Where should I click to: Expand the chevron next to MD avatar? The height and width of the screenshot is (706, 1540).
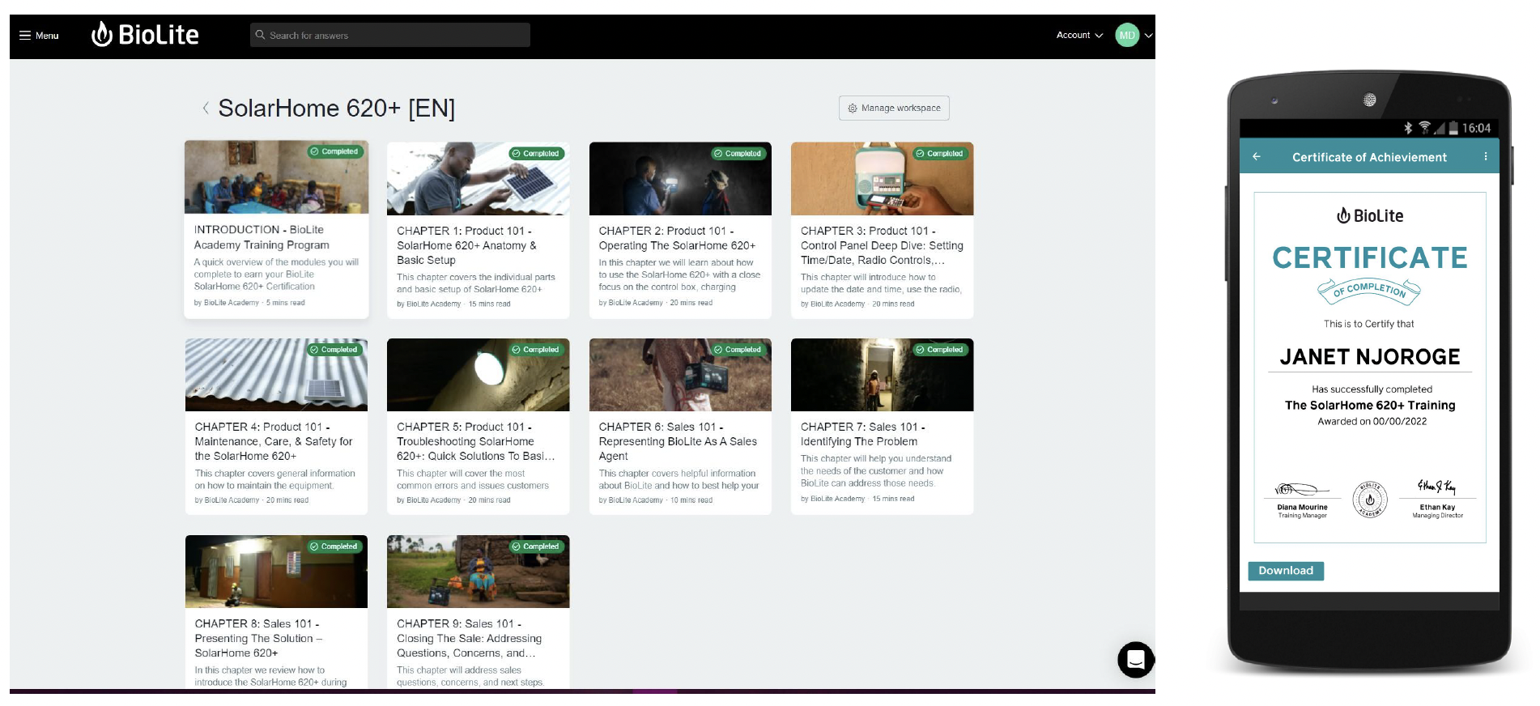1148,36
